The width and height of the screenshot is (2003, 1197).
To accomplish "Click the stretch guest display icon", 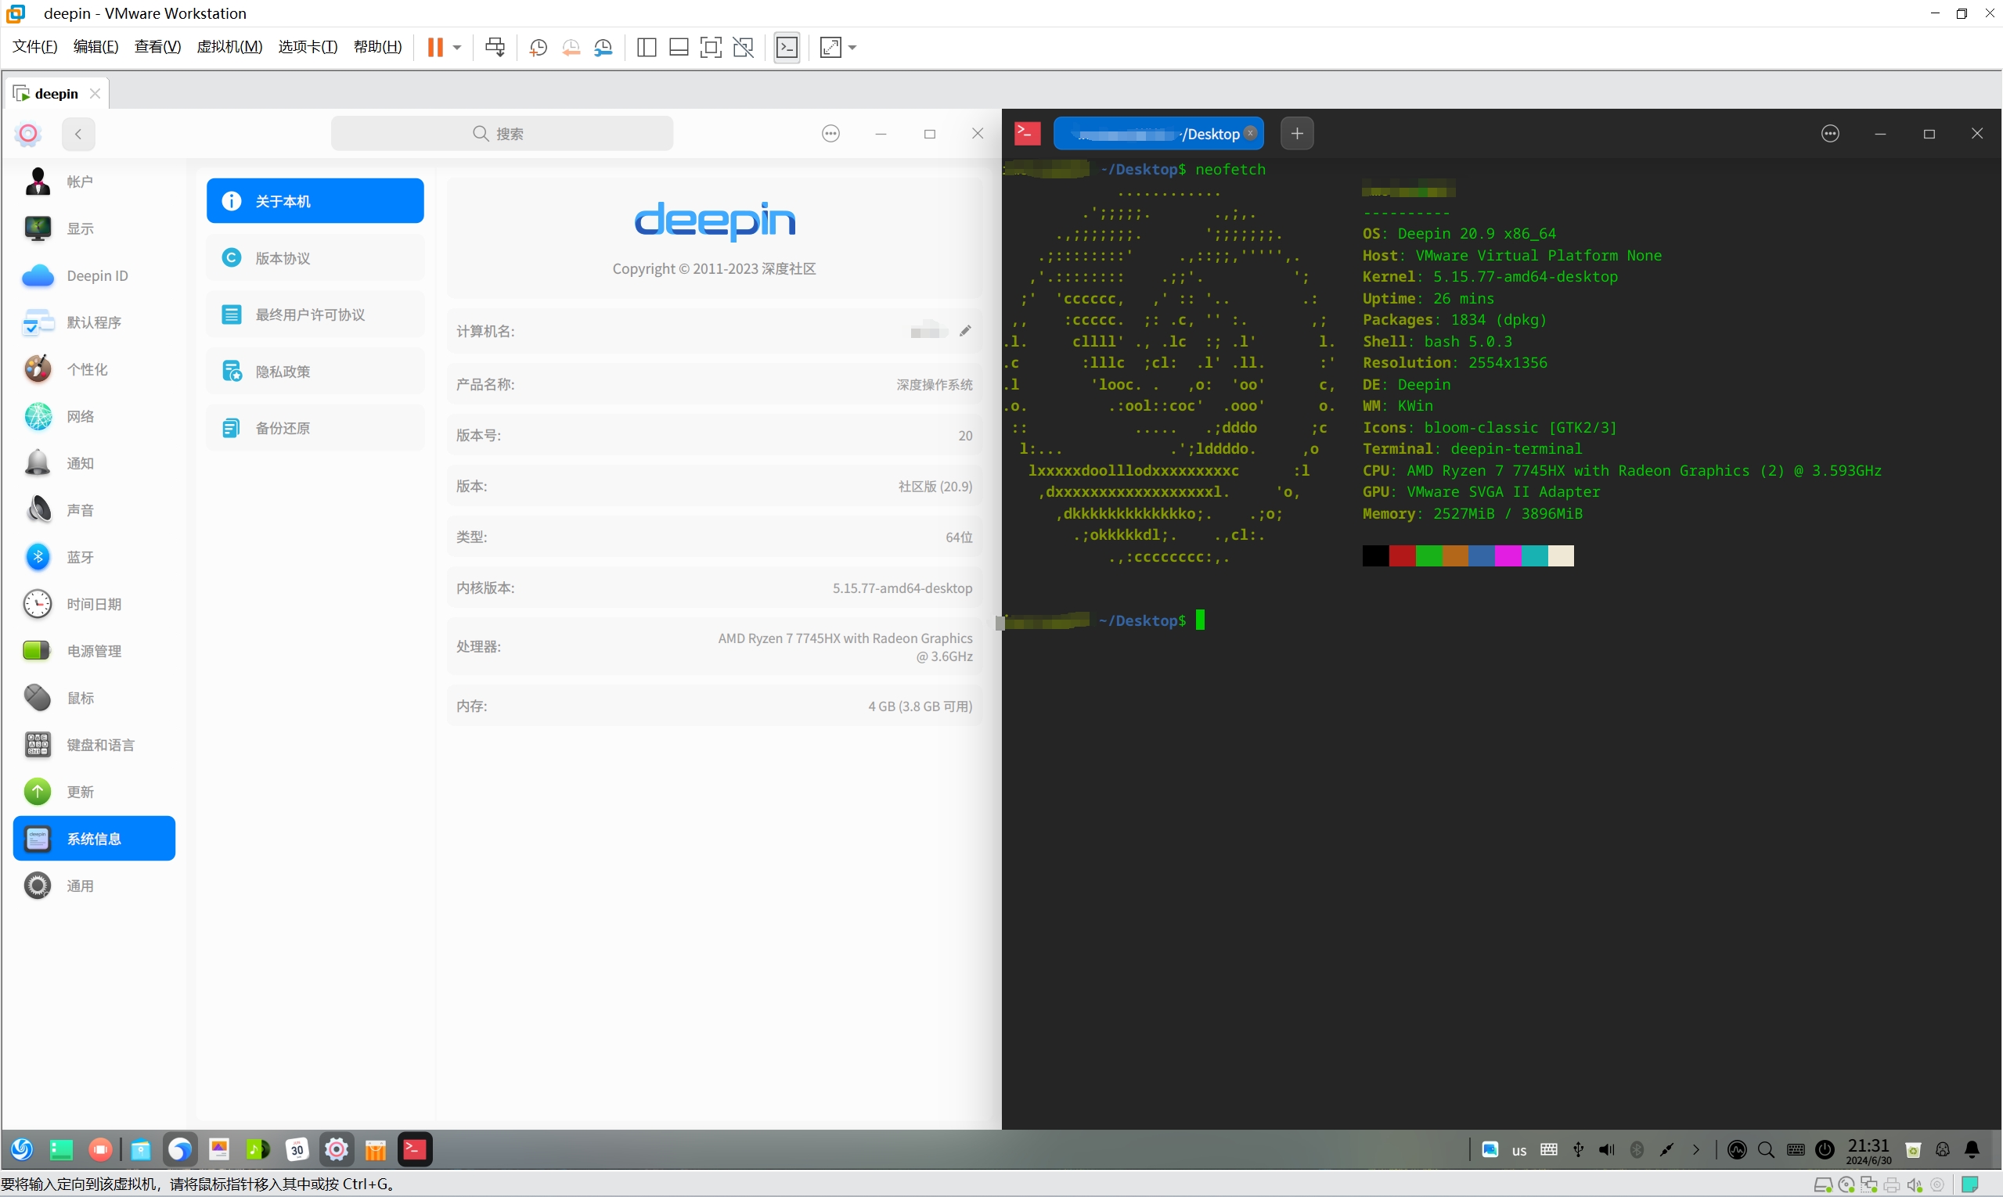I will [830, 47].
